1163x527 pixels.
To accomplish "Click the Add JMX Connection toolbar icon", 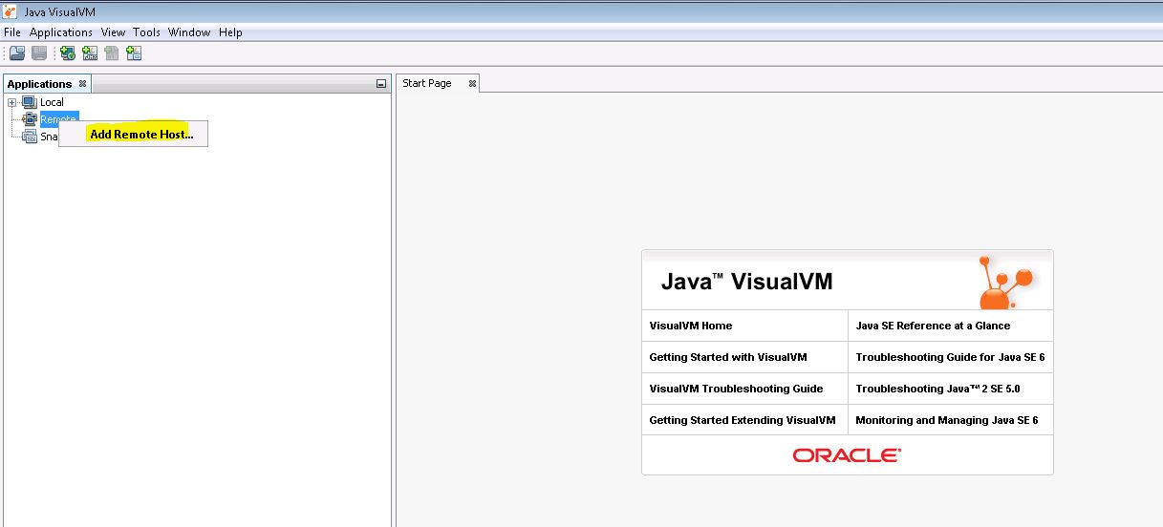I will pos(90,53).
